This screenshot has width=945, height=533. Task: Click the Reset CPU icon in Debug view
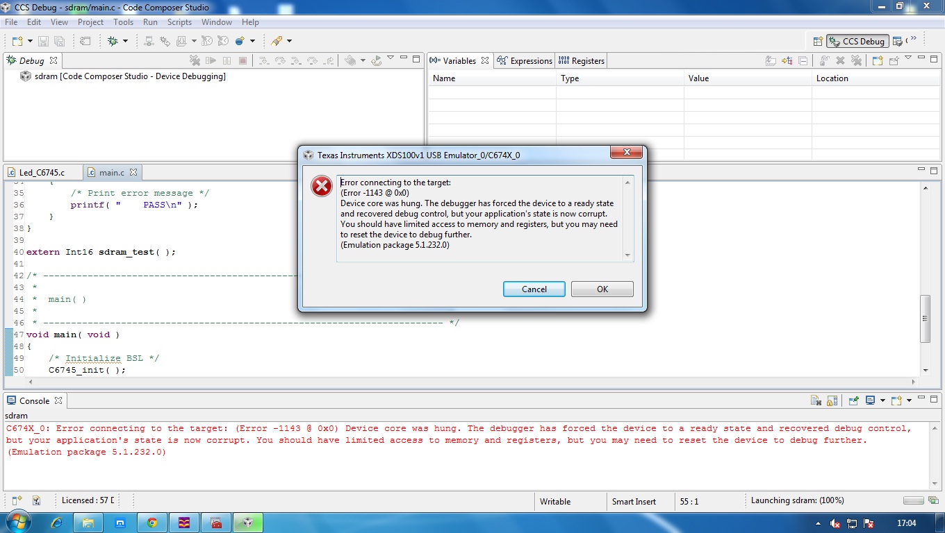[x=350, y=60]
